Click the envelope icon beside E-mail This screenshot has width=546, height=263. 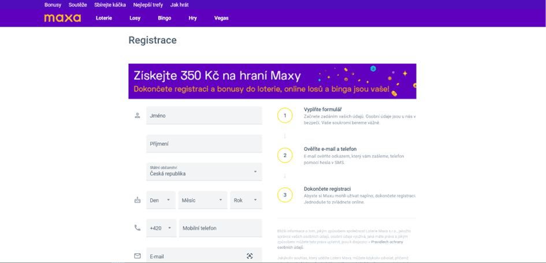tap(137, 256)
